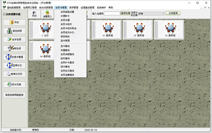Click the 输入包厢号 input field

[x=112, y=13]
